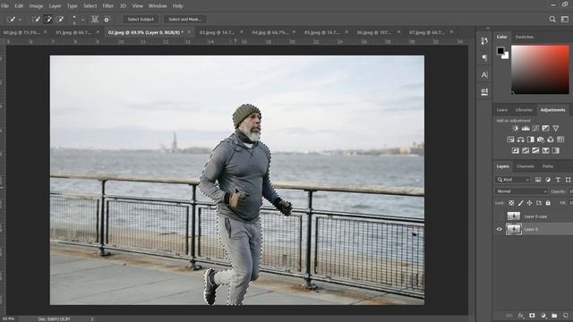The image size is (573, 322).
Task: Add a Black & White adjustment
Action: coord(531,140)
